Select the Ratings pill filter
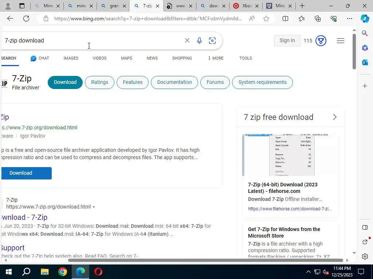373x279 pixels. click(99, 82)
